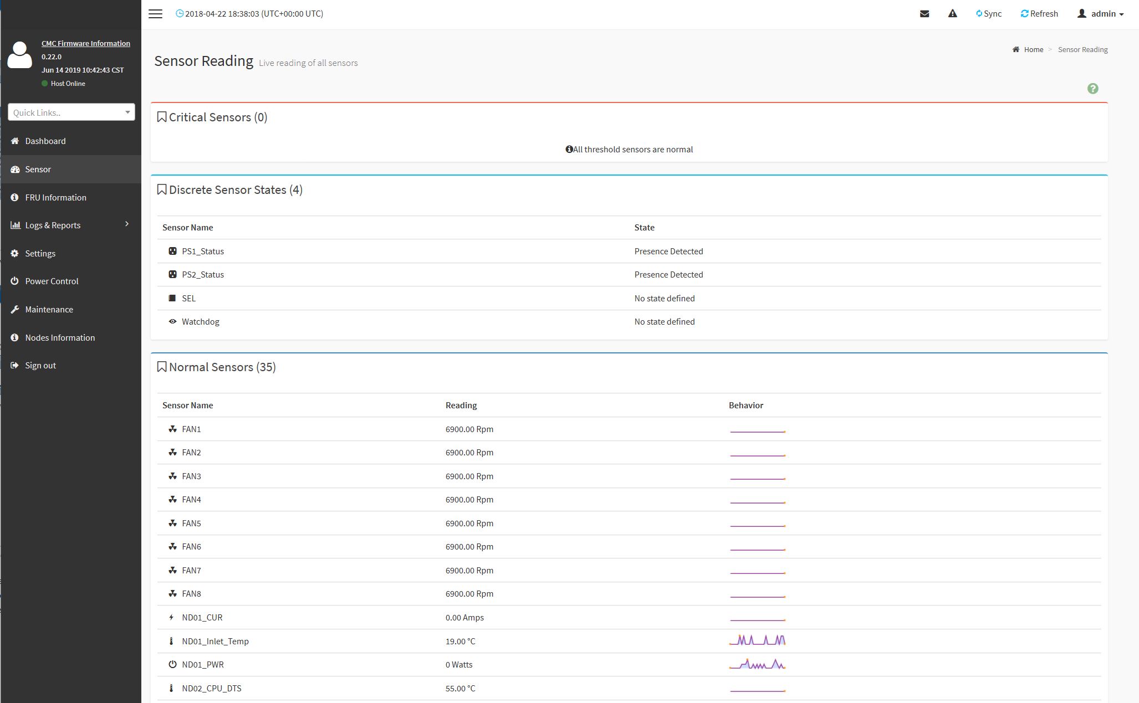Go to Dashboard in sidebar
Viewport: 1139px width, 703px height.
click(45, 141)
